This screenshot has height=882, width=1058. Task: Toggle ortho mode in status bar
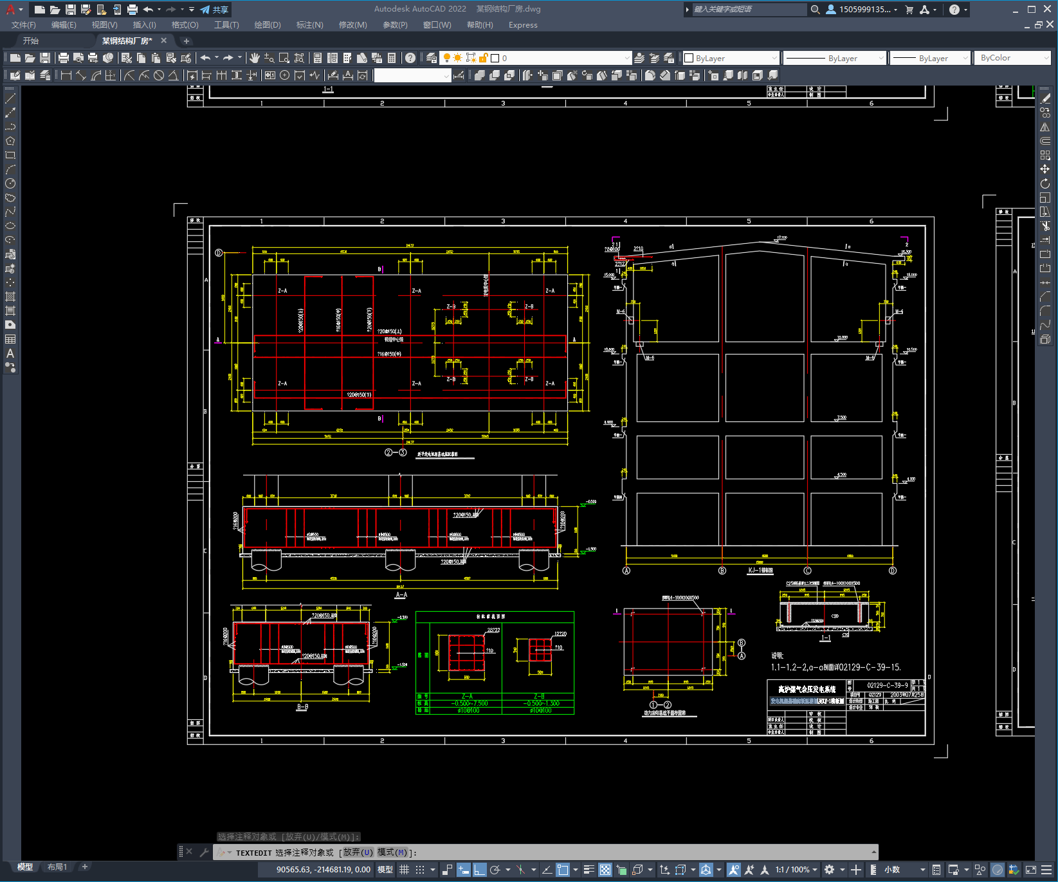coord(480,870)
